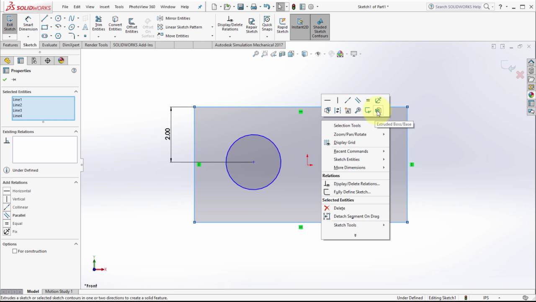Image resolution: width=536 pixels, height=302 pixels.
Task: Click the Convert Entities icon
Action: (115, 24)
